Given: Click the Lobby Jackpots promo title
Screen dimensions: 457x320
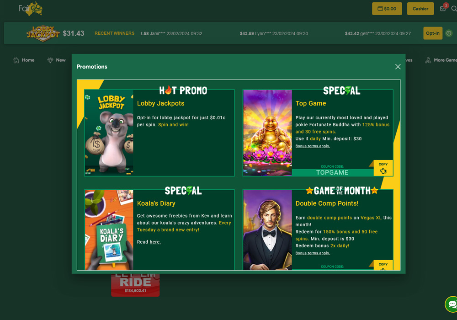Looking at the screenshot, I should [x=160, y=103].
